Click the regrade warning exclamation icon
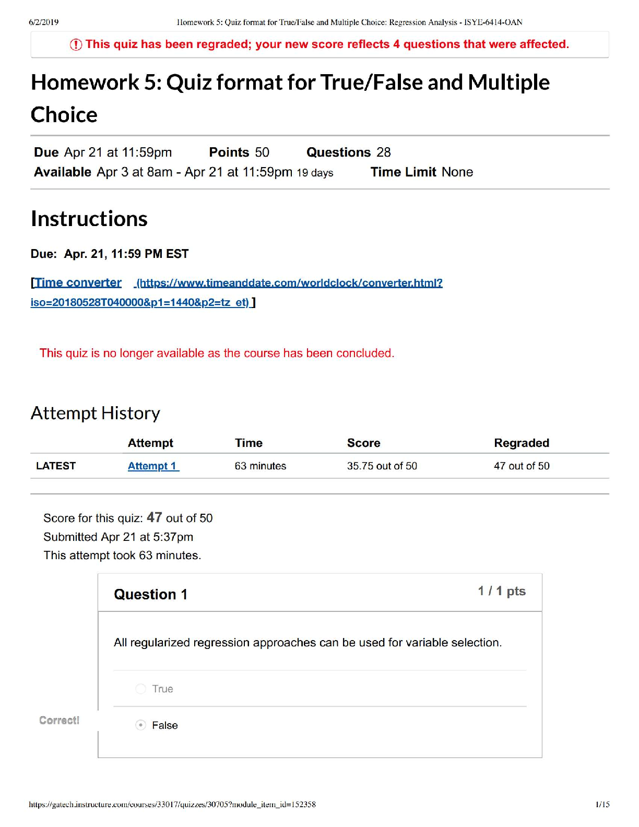Viewport: 639px width, 827px height. click(x=76, y=45)
